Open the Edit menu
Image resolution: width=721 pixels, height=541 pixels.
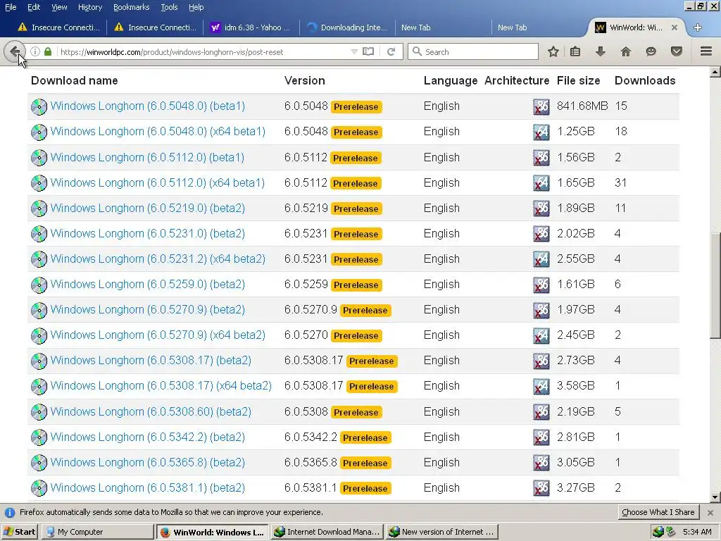pyautogui.click(x=34, y=7)
